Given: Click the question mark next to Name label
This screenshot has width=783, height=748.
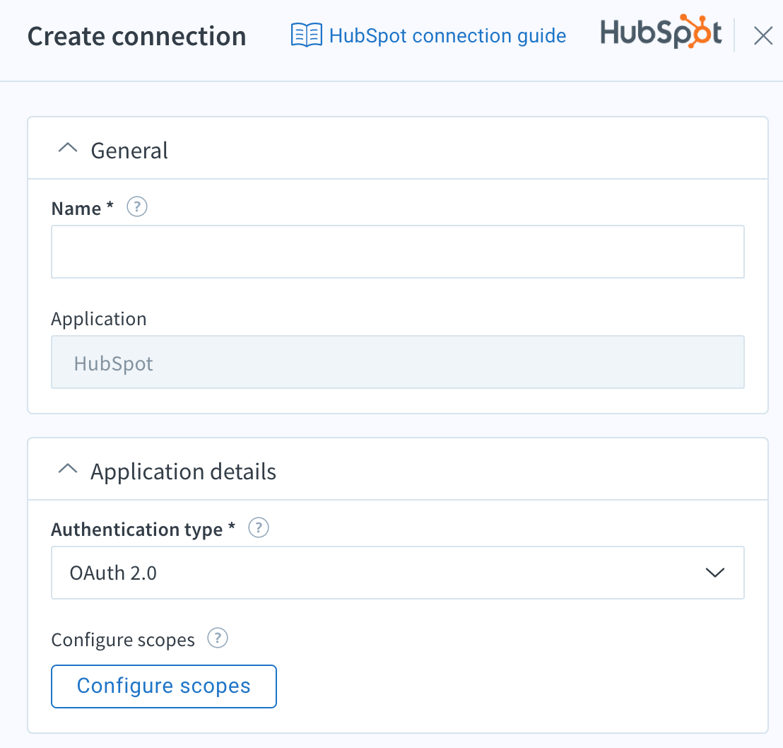Looking at the screenshot, I should pyautogui.click(x=136, y=206).
